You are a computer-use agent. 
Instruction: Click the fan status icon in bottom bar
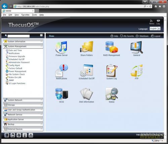(x=19, y=135)
